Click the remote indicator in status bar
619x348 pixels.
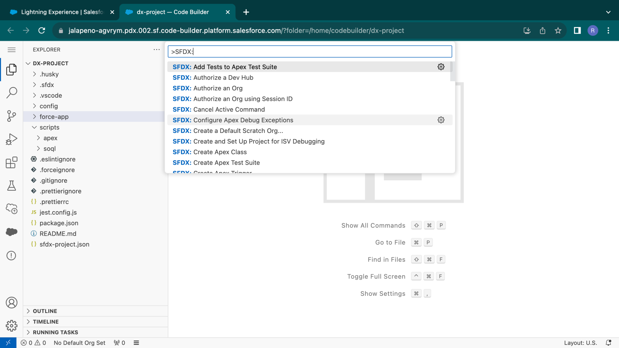(8, 343)
